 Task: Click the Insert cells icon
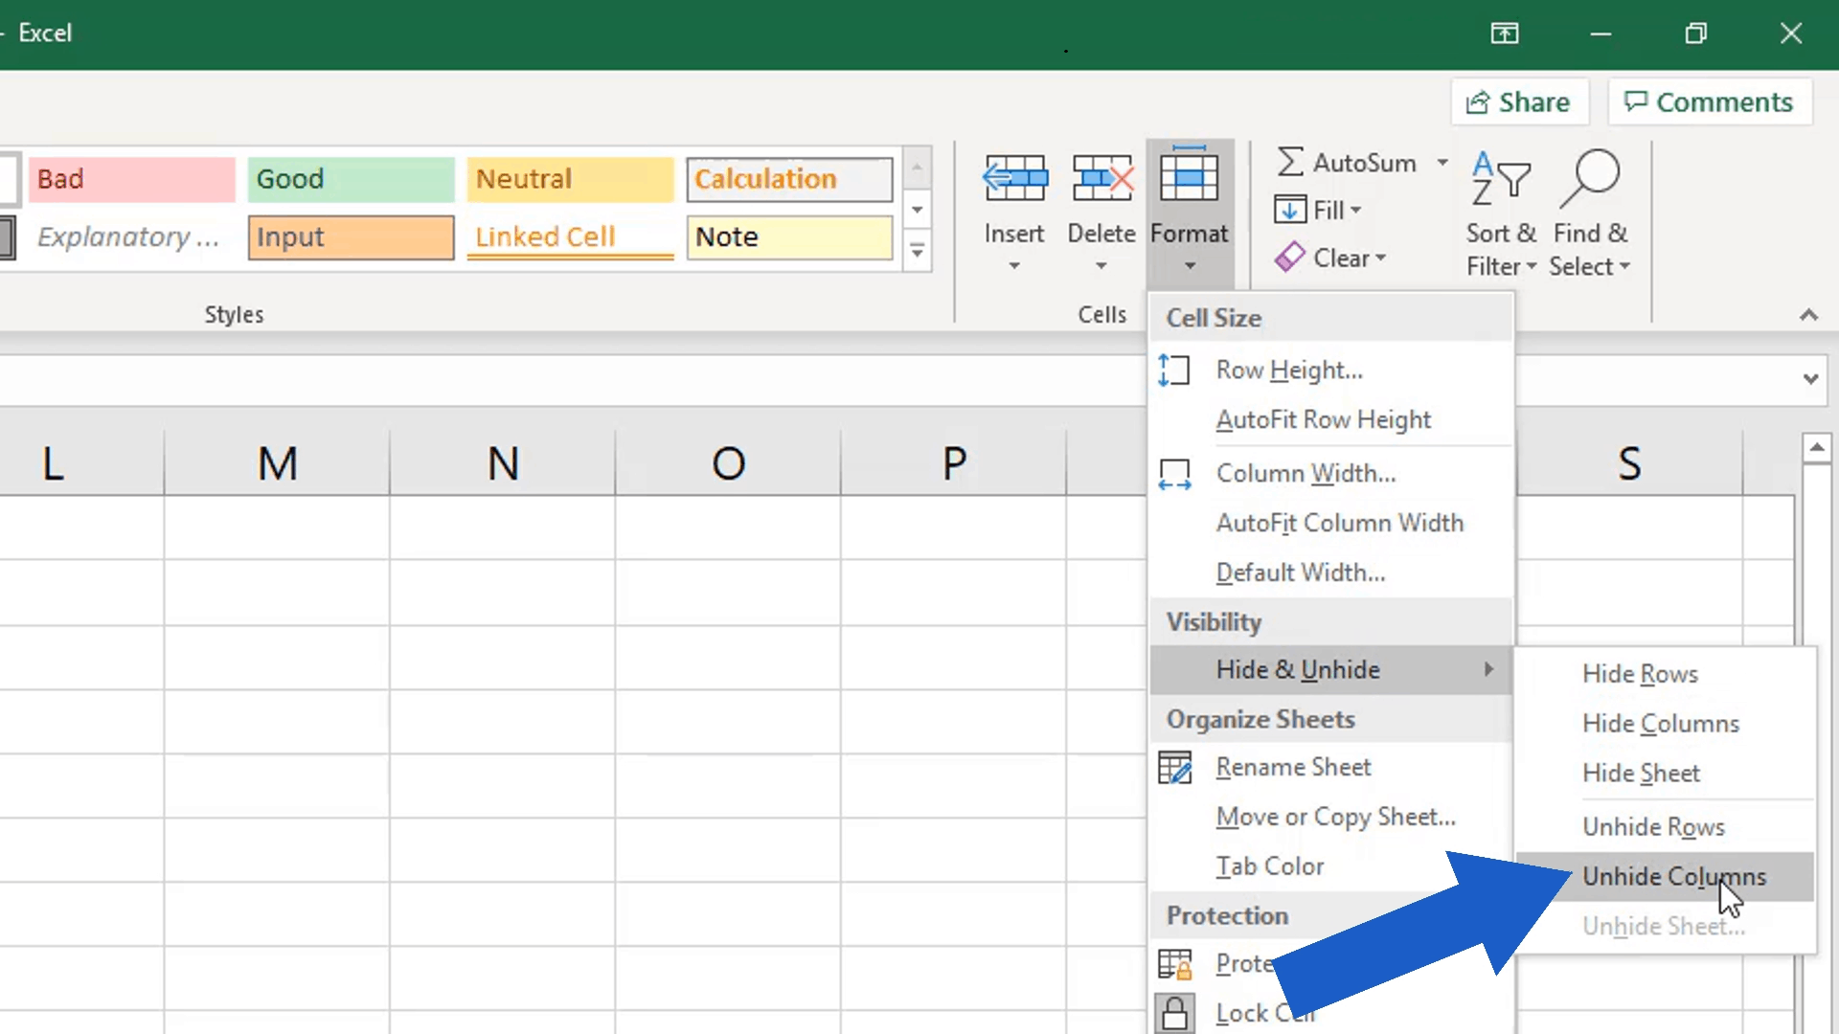click(x=1014, y=179)
